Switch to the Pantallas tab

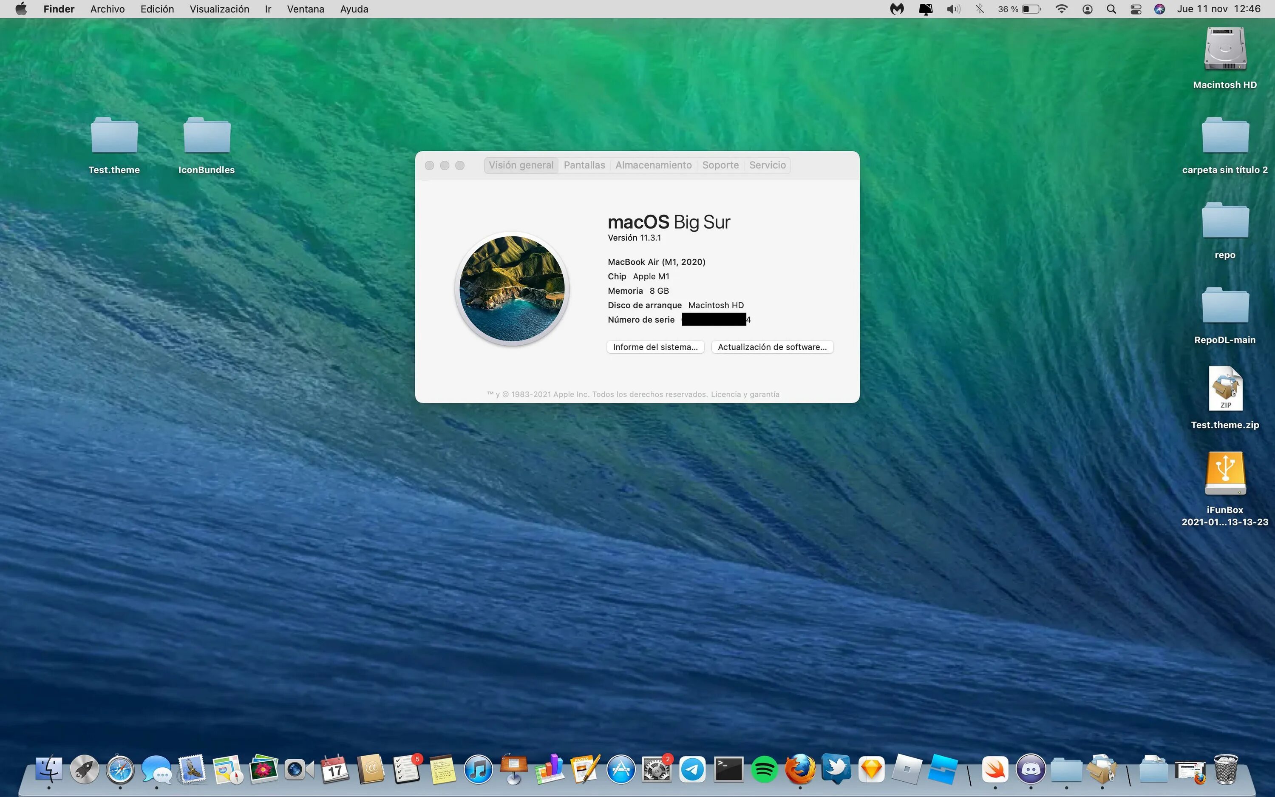[x=584, y=165]
